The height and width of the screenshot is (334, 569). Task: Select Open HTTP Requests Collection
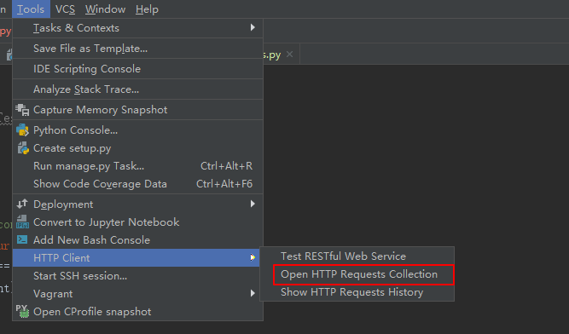357,274
